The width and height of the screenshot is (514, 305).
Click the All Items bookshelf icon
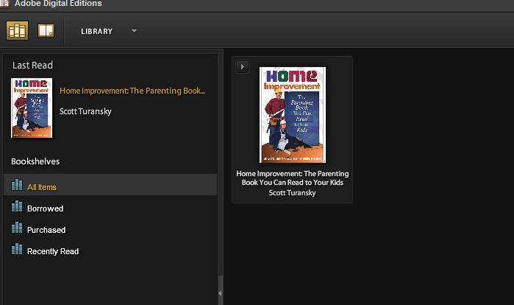(x=17, y=185)
